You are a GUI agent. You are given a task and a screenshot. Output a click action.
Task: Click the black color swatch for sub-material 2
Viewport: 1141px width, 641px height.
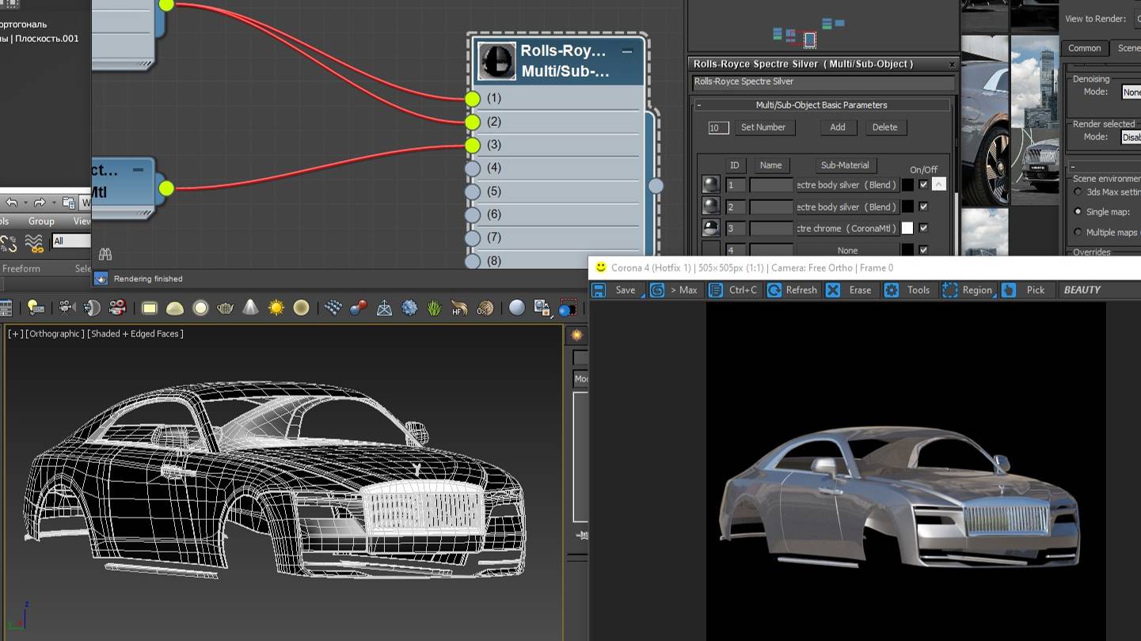coord(907,207)
